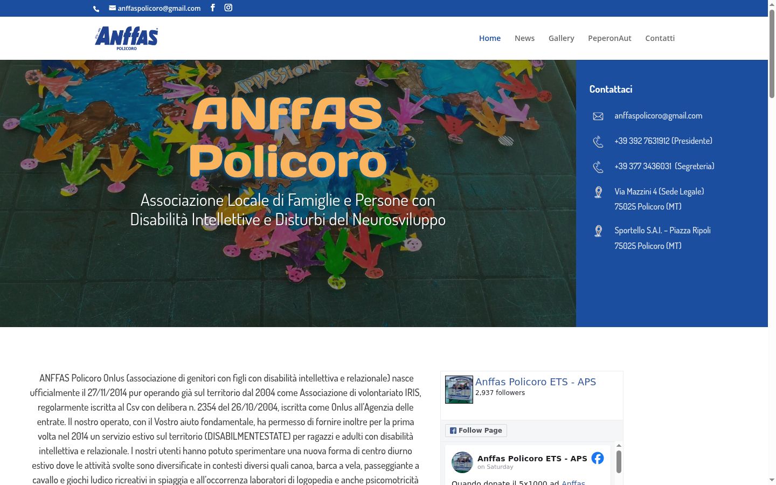Click the '2,937 followers' text
Image resolution: width=776 pixels, height=485 pixels.
click(500, 392)
